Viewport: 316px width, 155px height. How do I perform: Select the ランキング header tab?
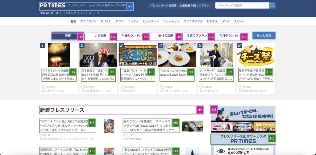69,13
